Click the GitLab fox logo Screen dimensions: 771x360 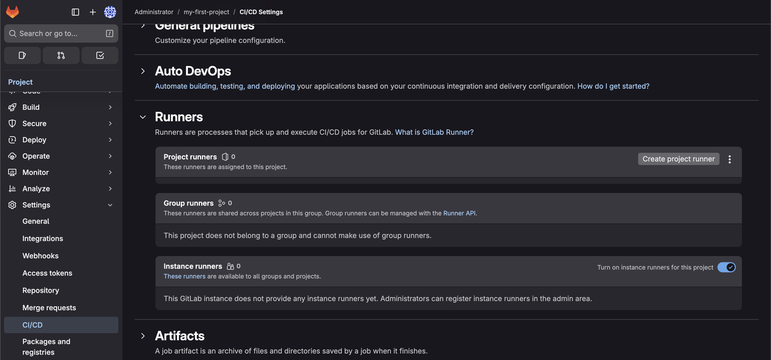coord(13,12)
